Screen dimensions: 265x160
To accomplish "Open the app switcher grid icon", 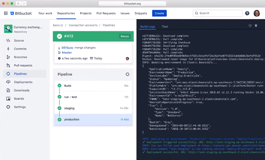I will (x=5, y=13).
